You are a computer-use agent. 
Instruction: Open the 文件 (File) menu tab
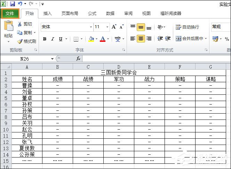(x=10, y=13)
